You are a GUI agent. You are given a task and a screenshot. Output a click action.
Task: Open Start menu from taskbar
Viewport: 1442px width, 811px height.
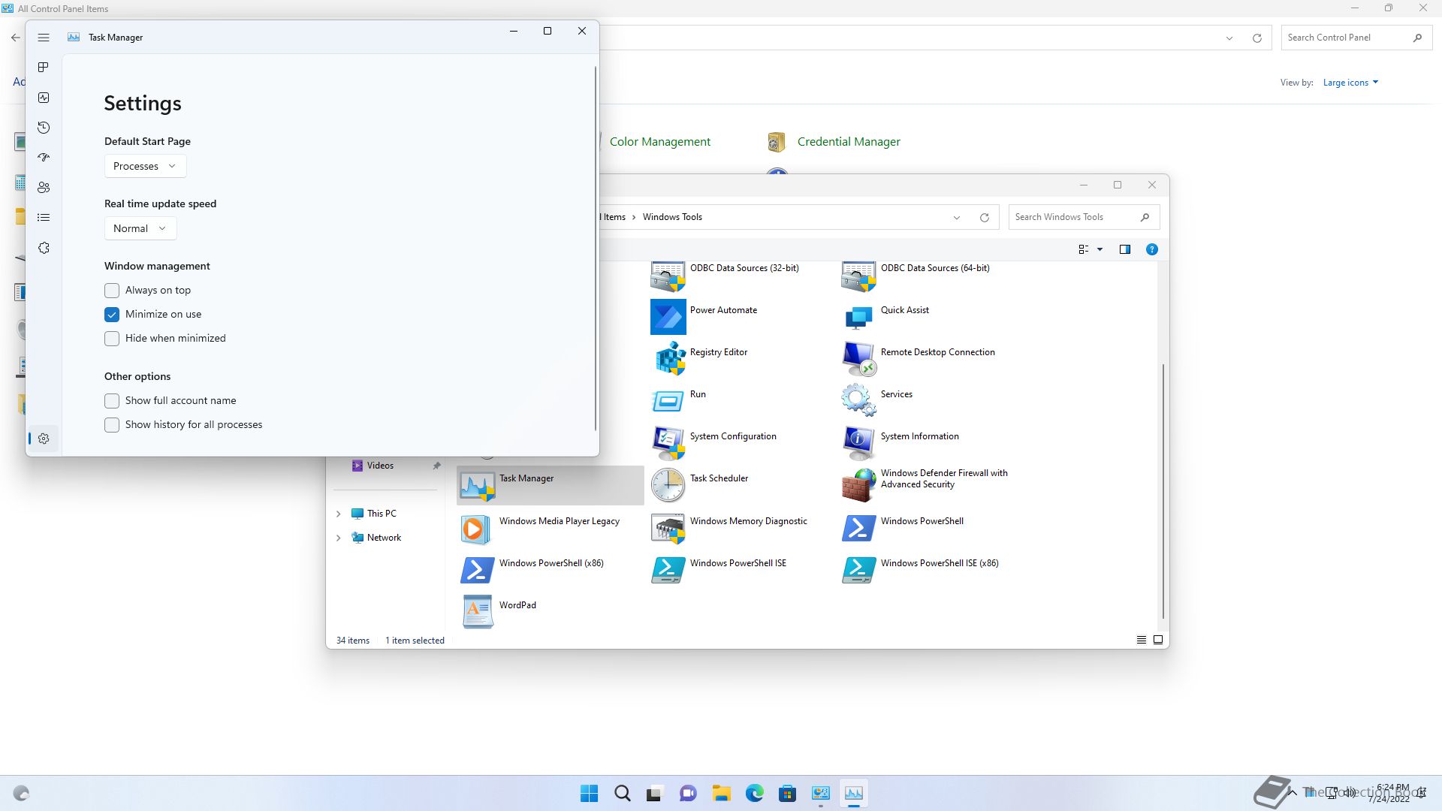click(590, 793)
